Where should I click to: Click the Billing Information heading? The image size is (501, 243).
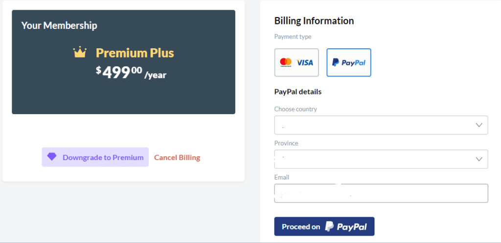314,20
